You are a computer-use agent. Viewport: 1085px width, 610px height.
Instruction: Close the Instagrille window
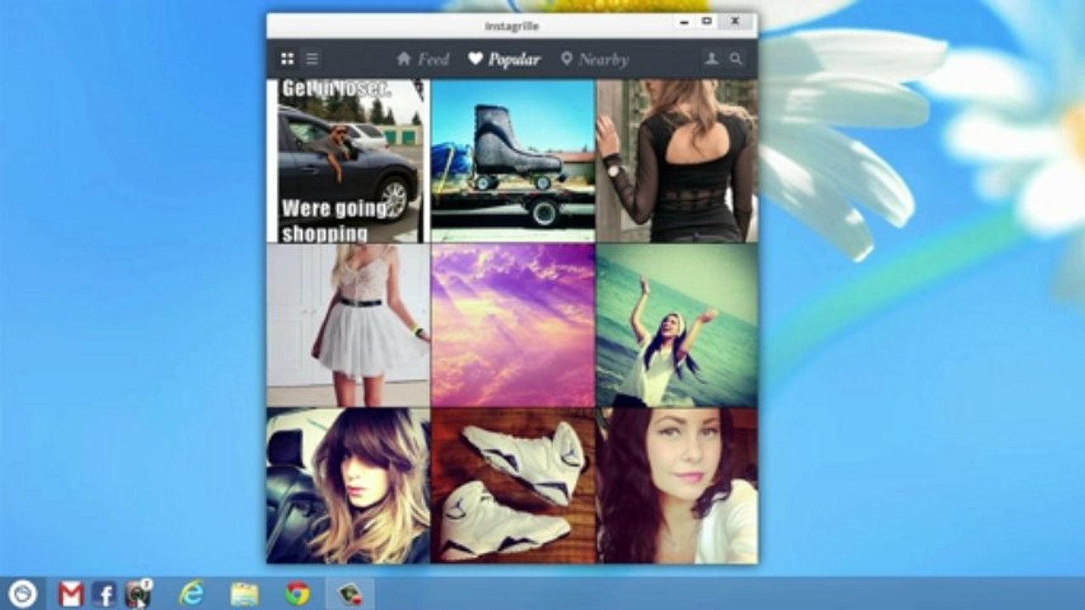[x=735, y=20]
